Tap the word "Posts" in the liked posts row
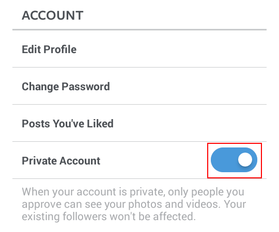Image resolution: width=279 pixels, height=232 pixels. click(36, 123)
